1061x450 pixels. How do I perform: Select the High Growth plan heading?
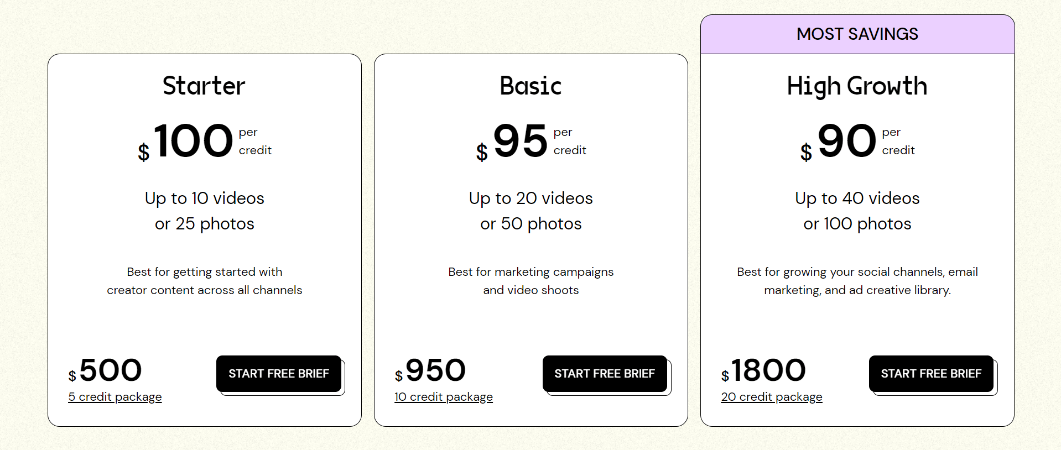857,87
